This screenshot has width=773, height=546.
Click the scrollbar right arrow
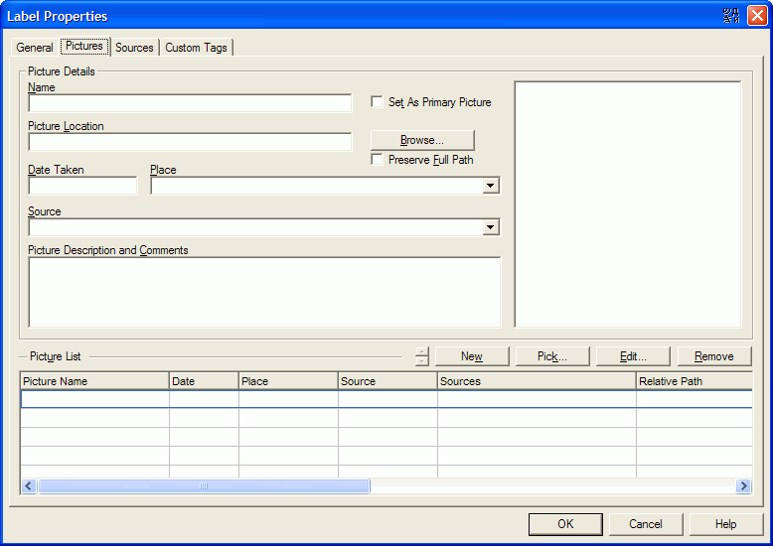click(743, 486)
